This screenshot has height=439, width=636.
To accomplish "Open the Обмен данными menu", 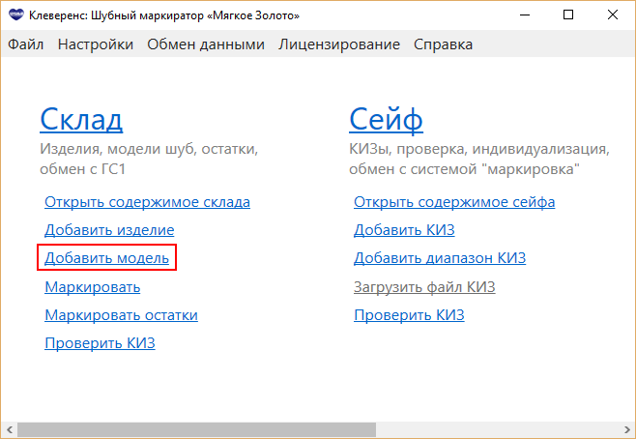I will point(206,44).
